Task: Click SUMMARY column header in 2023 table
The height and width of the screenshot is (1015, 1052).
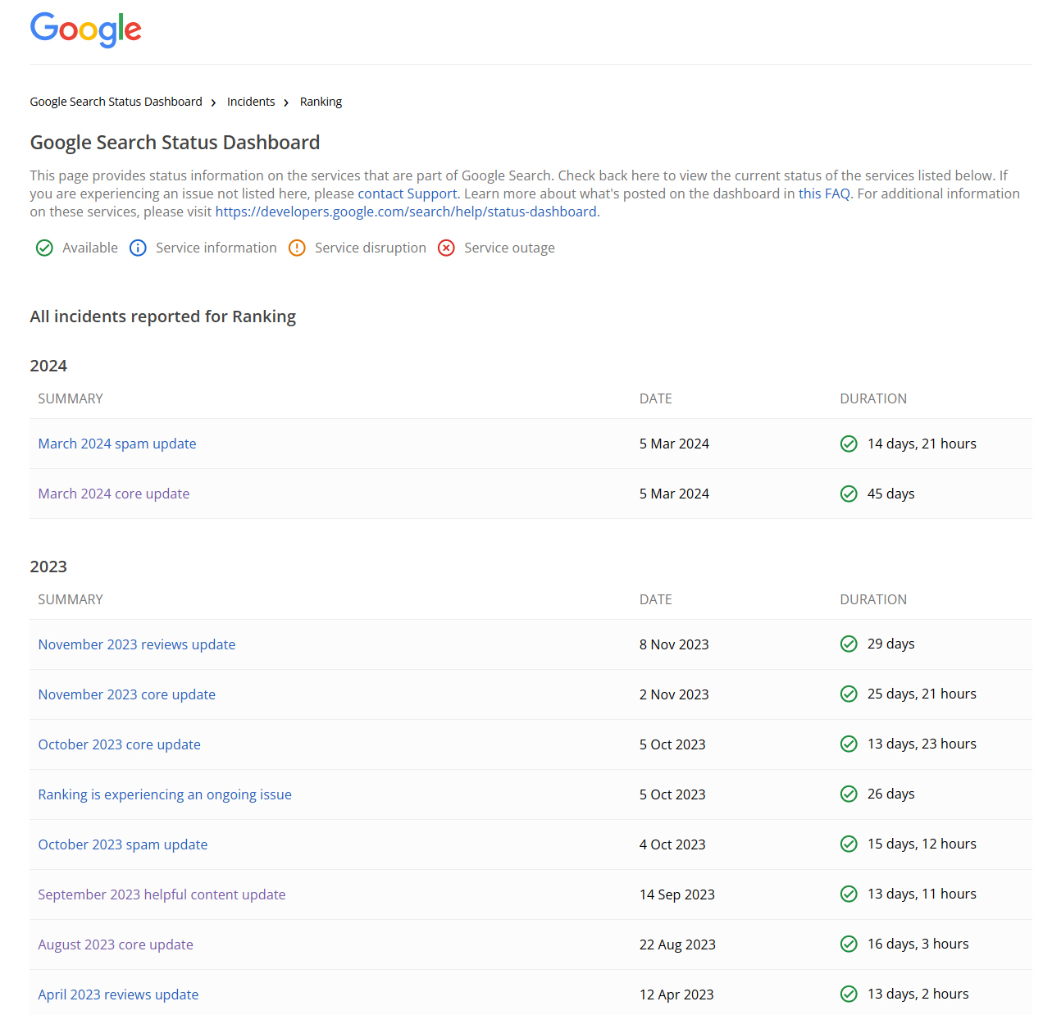Action: click(x=71, y=599)
